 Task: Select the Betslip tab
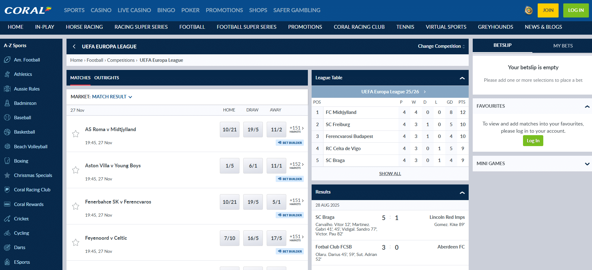click(502, 45)
